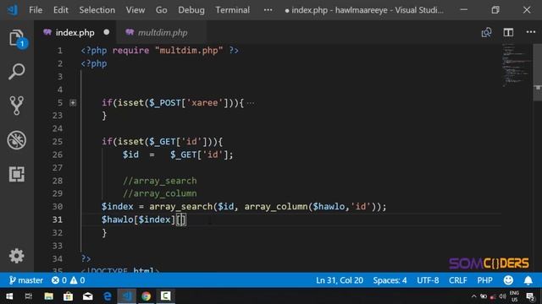Open Task View in taskbar
Viewport: 542px width, 304px height.
pos(28,296)
